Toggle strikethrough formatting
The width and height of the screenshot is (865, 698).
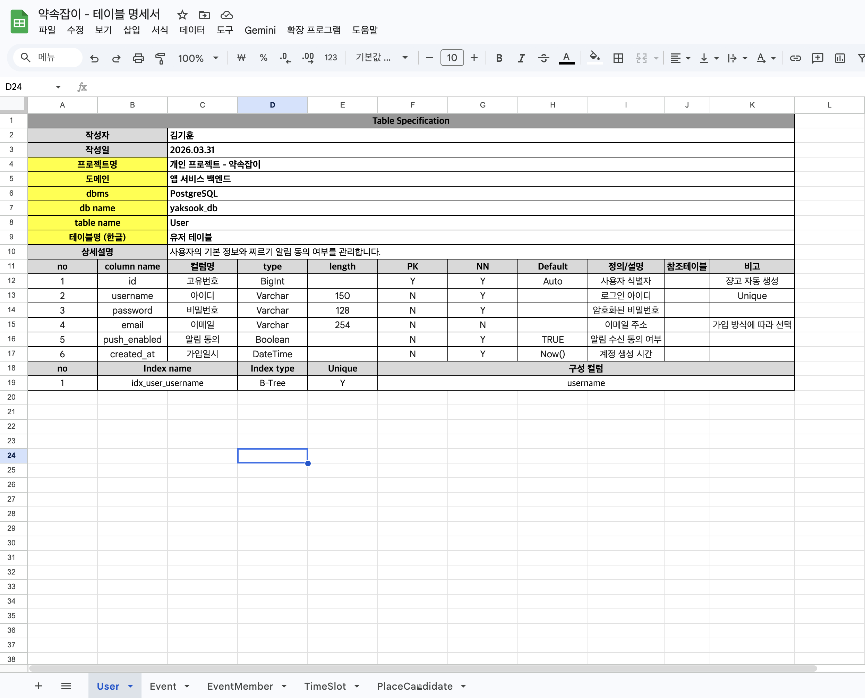pos(543,58)
